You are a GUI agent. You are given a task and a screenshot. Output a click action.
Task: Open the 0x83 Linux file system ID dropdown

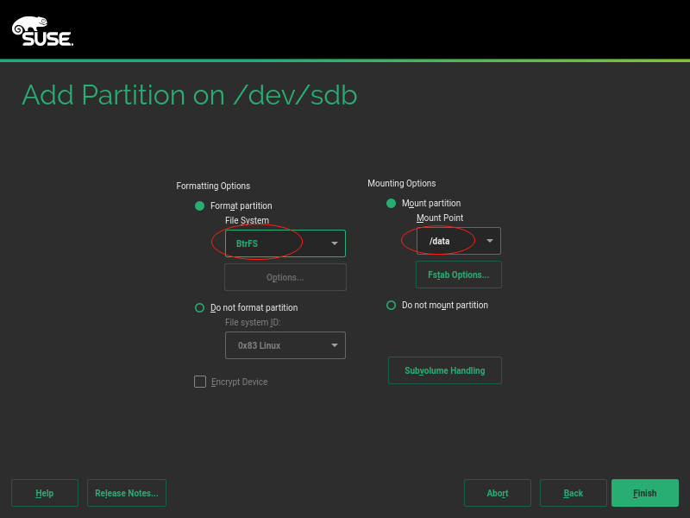click(x=285, y=345)
